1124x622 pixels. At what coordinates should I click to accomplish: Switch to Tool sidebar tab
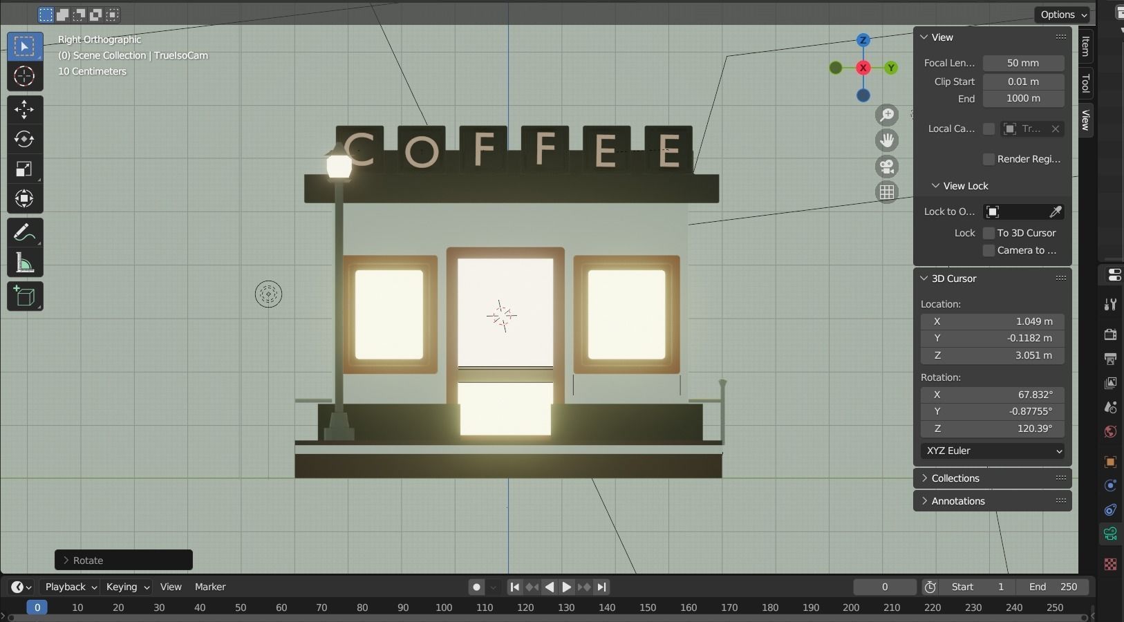click(1085, 84)
